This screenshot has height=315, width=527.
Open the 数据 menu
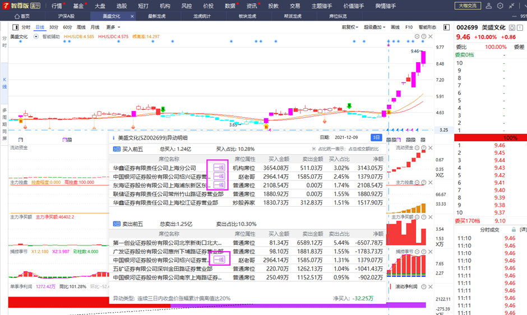coord(230,6)
